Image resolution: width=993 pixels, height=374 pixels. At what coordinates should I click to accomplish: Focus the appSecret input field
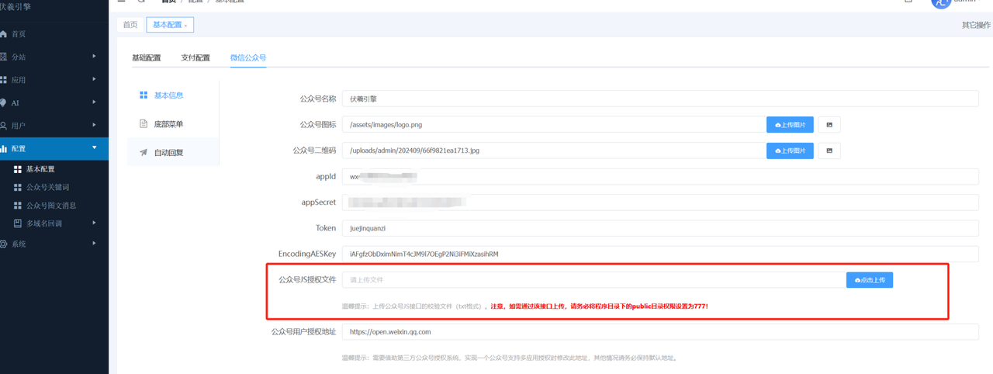pos(660,203)
